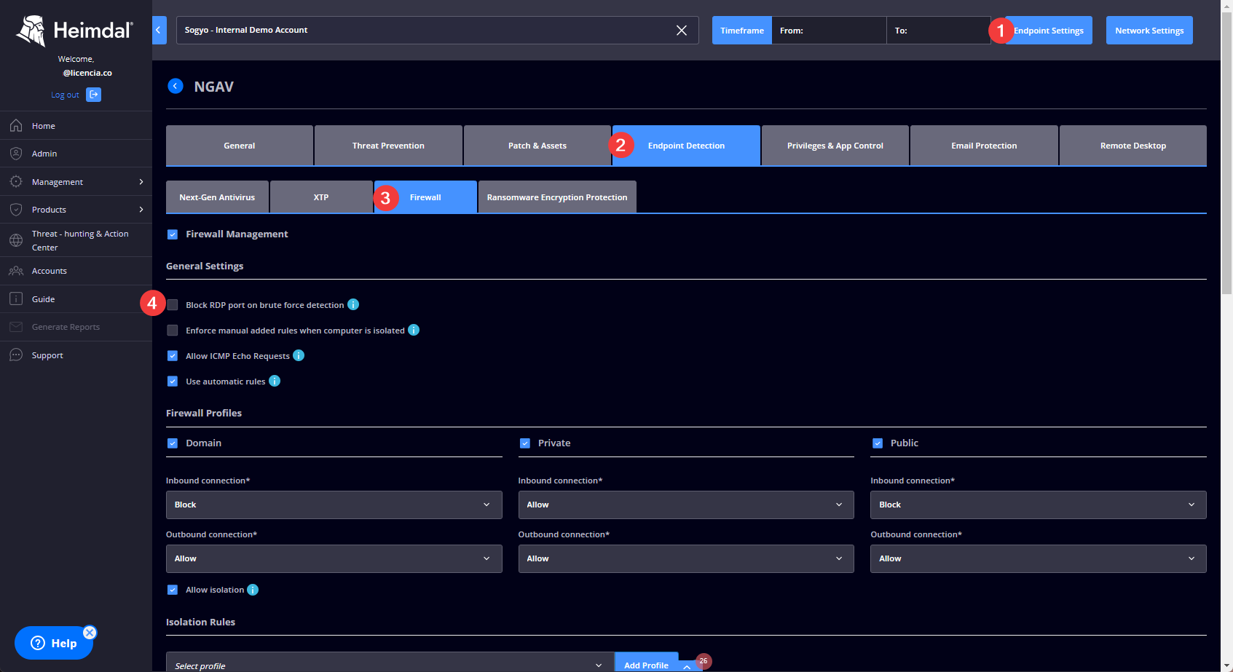This screenshot has width=1233, height=672.
Task: Open Domain Outbound connection dropdown
Action: (x=334, y=558)
